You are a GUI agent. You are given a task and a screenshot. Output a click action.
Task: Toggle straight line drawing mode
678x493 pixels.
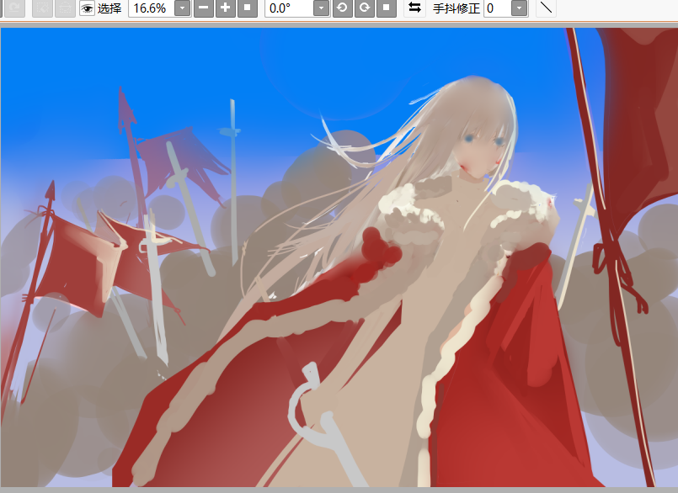[547, 8]
